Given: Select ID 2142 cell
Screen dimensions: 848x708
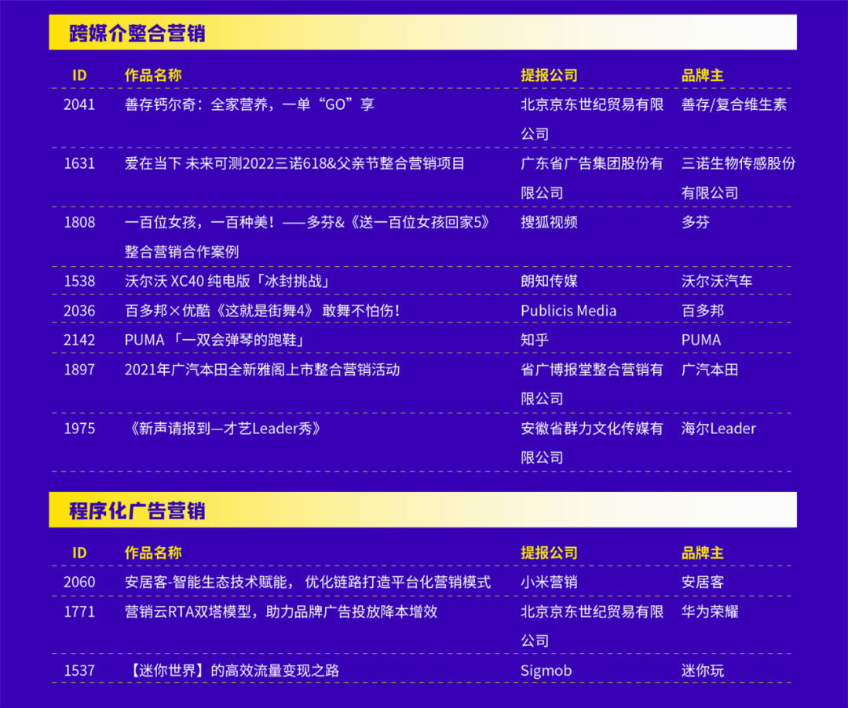Looking at the screenshot, I should [x=79, y=340].
